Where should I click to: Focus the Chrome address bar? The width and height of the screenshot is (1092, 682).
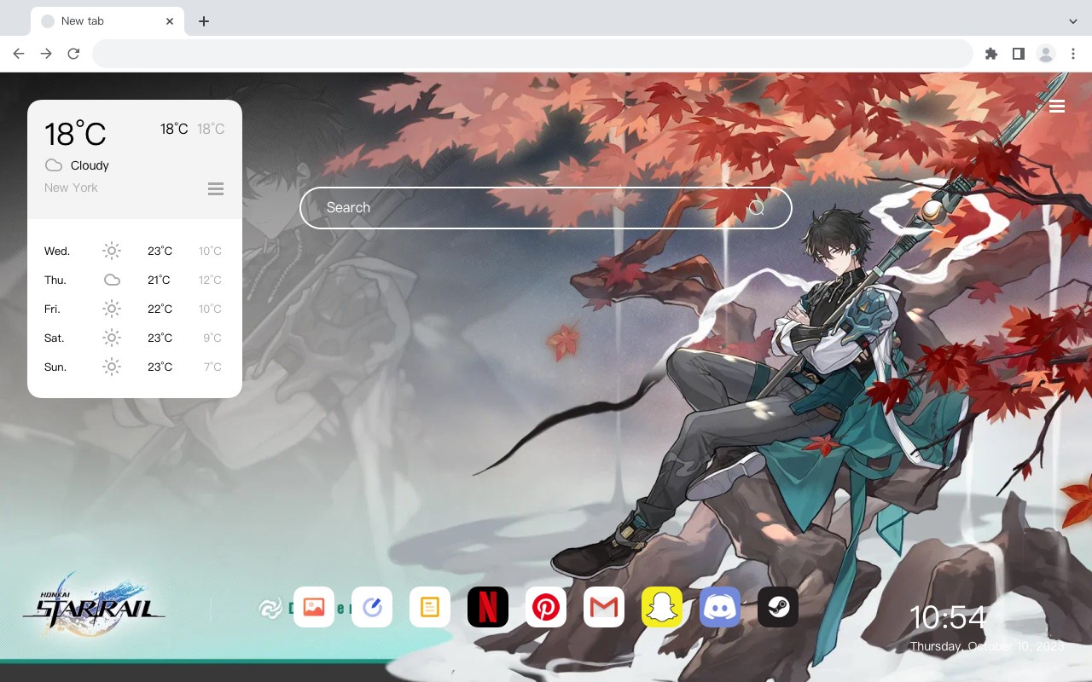(532, 54)
